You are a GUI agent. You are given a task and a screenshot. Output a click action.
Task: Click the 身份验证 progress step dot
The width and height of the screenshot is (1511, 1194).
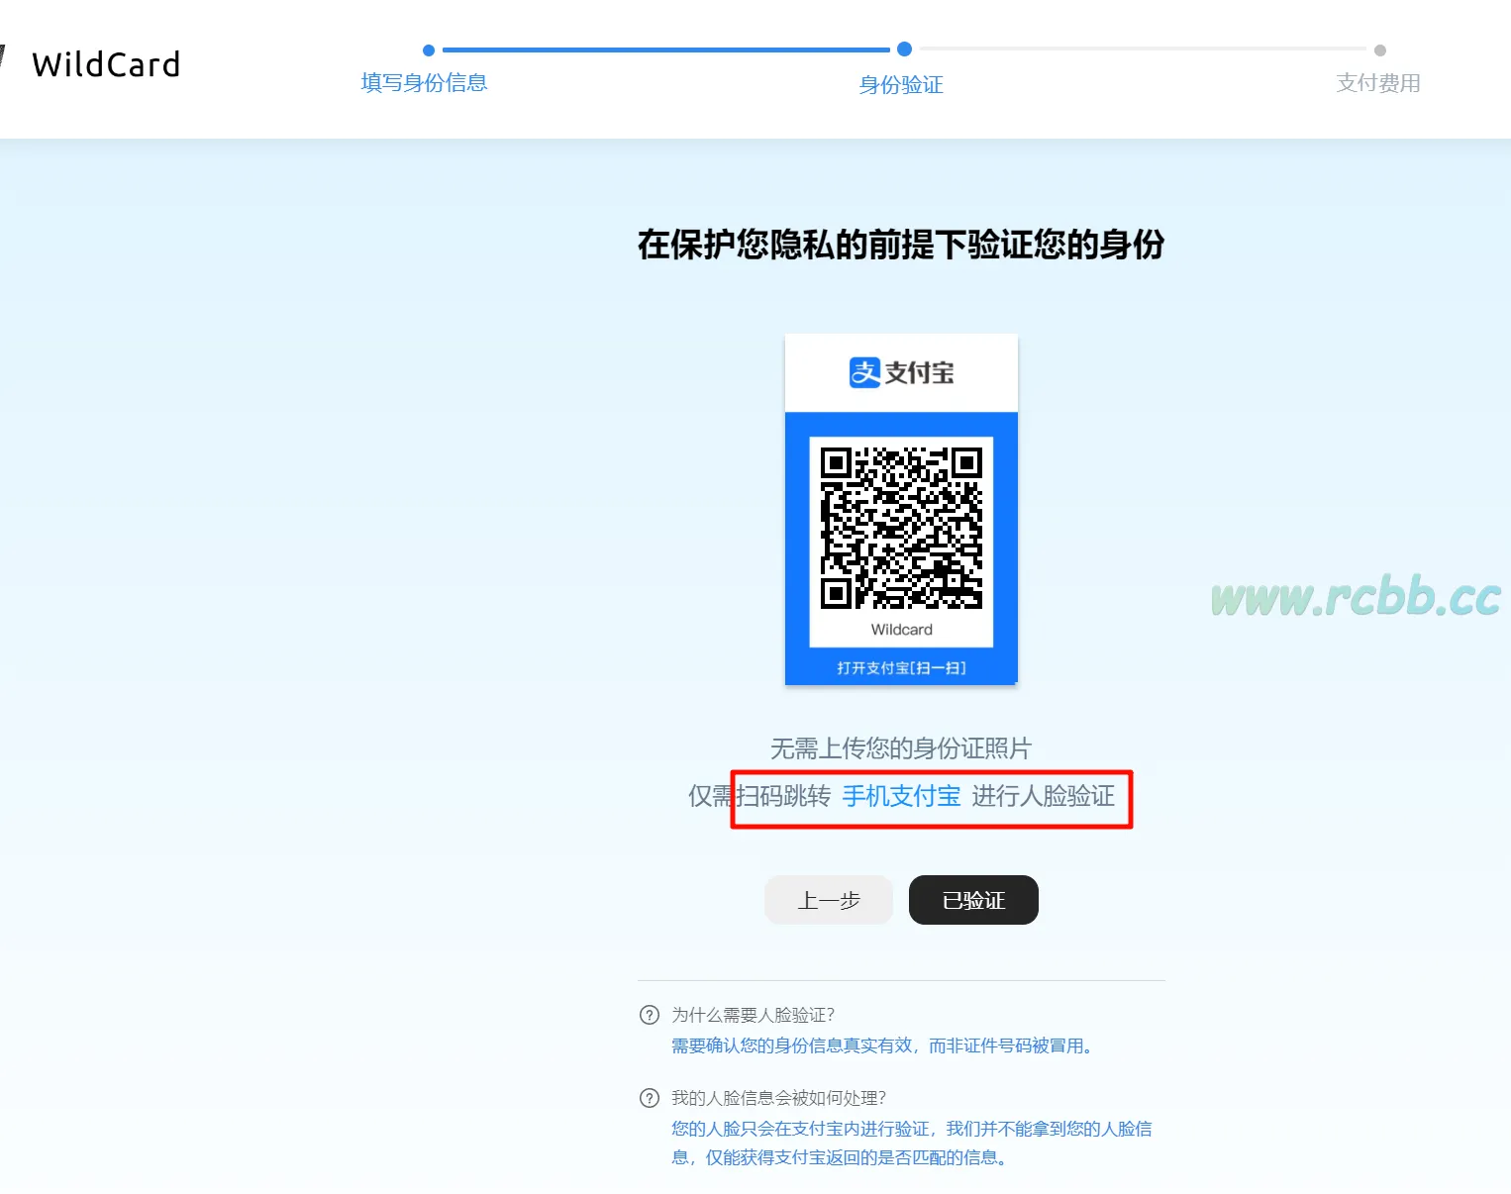tap(904, 50)
